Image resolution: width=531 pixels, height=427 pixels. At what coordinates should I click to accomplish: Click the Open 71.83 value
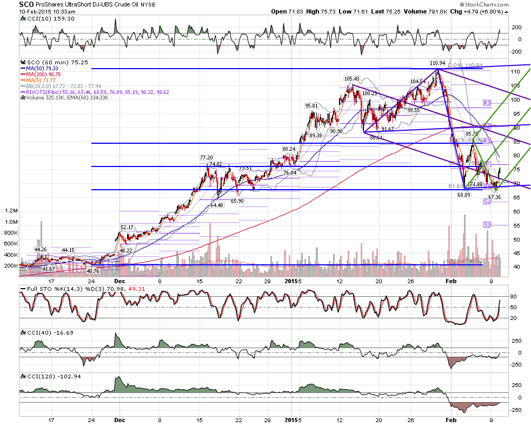(286, 11)
